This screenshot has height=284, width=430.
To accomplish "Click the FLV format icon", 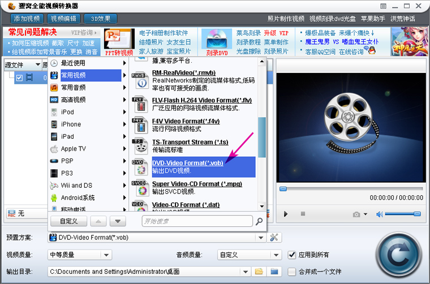I will (x=140, y=105).
